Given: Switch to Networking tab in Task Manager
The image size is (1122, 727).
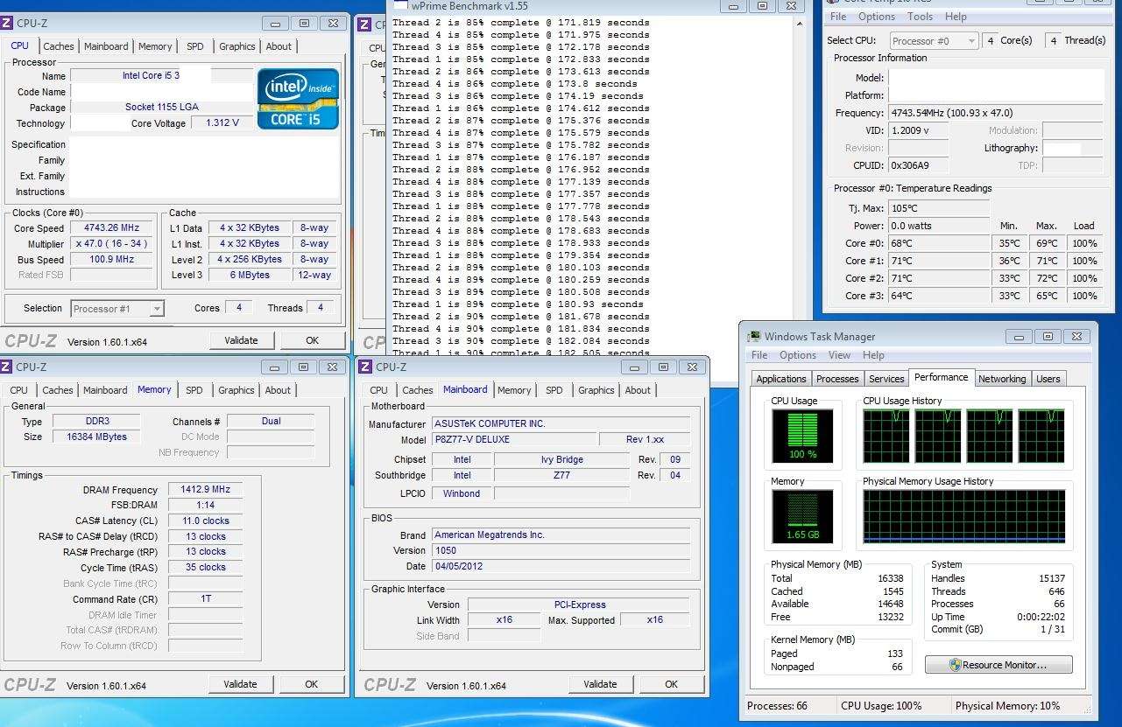Looking at the screenshot, I should [x=1002, y=379].
